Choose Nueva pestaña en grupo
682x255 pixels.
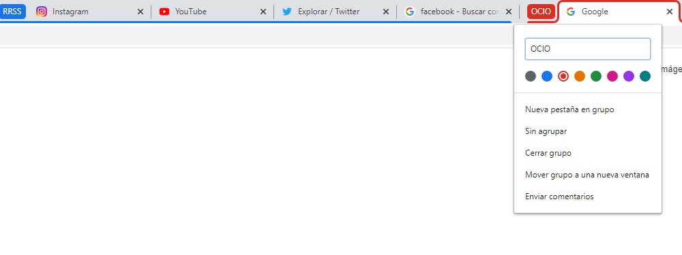[588, 109]
